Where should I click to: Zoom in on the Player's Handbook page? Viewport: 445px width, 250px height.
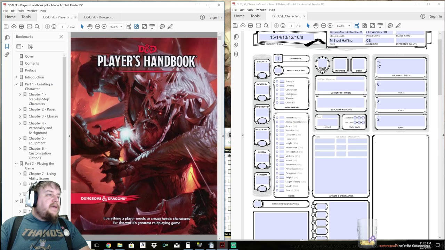(x=104, y=26)
